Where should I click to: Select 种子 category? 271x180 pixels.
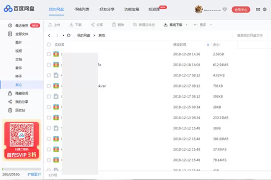tap(19, 76)
